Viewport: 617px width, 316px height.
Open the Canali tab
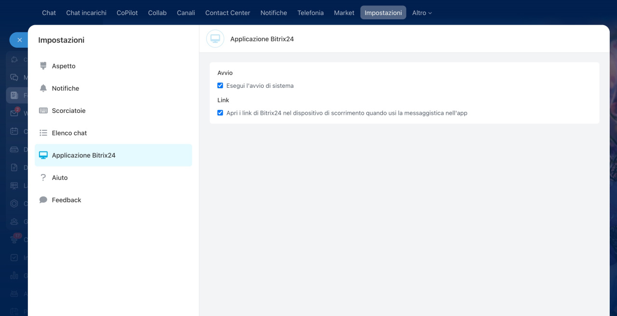click(186, 13)
